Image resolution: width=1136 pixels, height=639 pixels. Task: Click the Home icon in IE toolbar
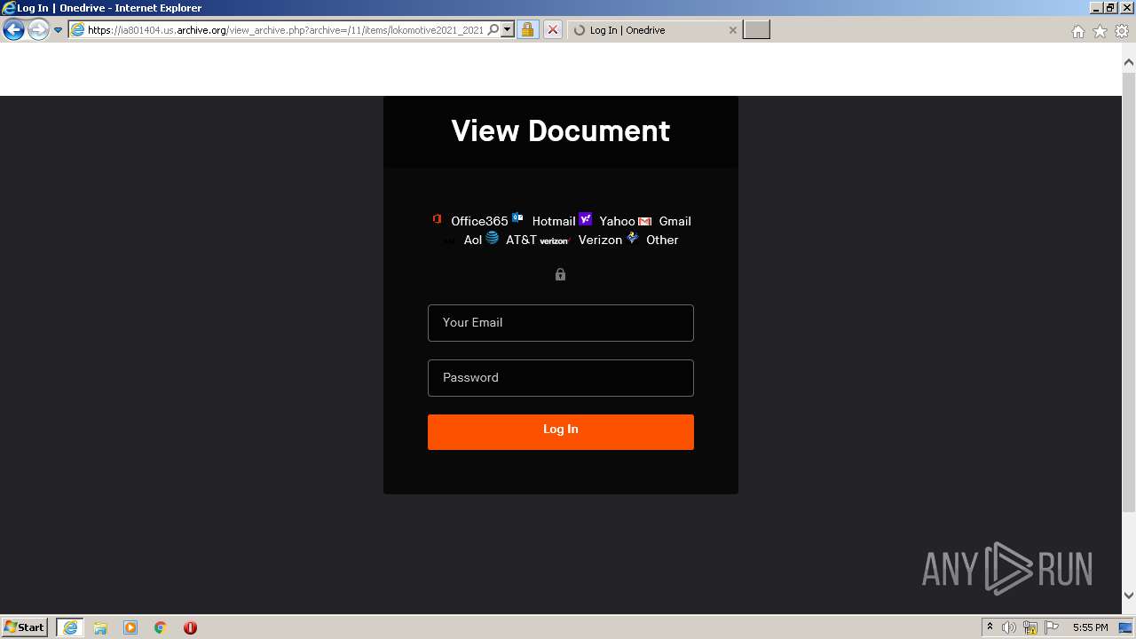point(1077,31)
